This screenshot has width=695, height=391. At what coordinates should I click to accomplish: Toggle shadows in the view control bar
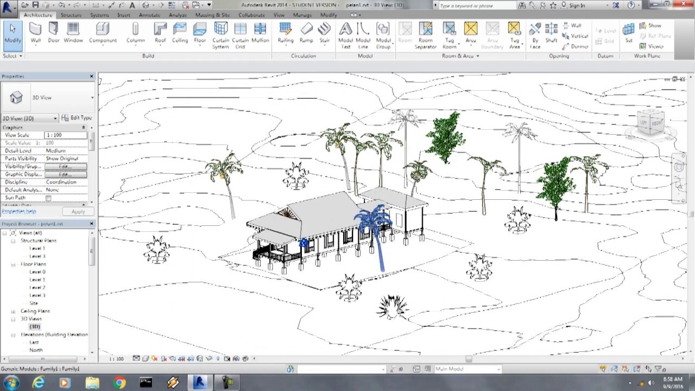[x=164, y=358]
